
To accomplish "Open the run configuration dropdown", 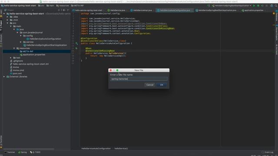I will click(x=232, y=6).
